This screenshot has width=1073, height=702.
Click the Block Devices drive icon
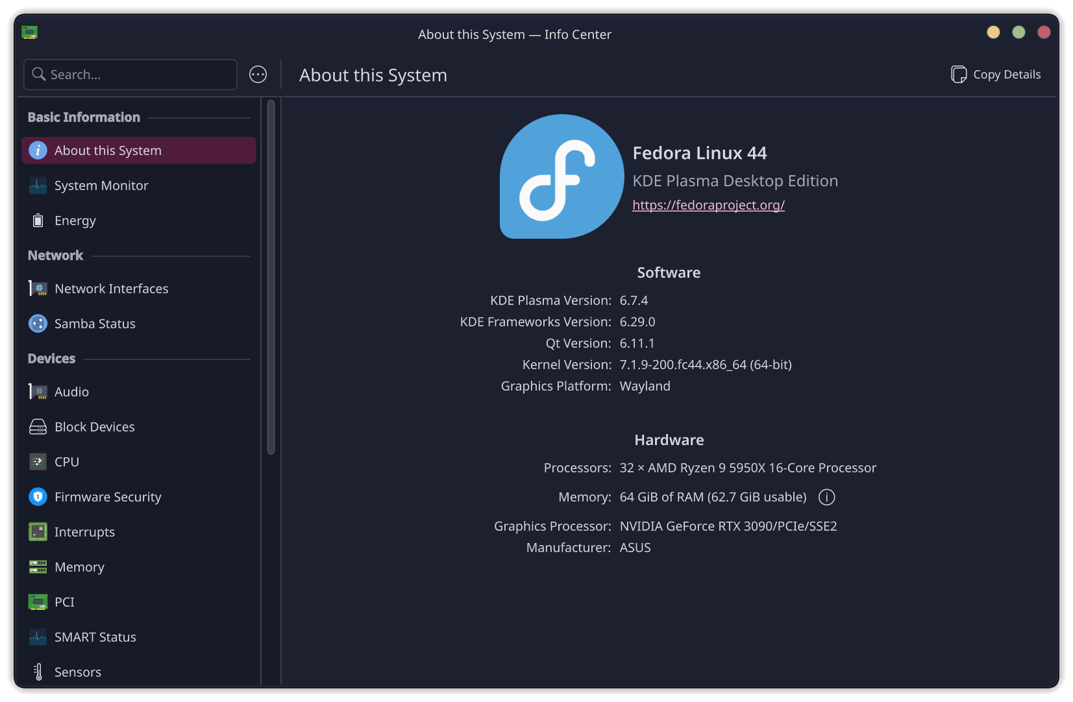coord(38,427)
